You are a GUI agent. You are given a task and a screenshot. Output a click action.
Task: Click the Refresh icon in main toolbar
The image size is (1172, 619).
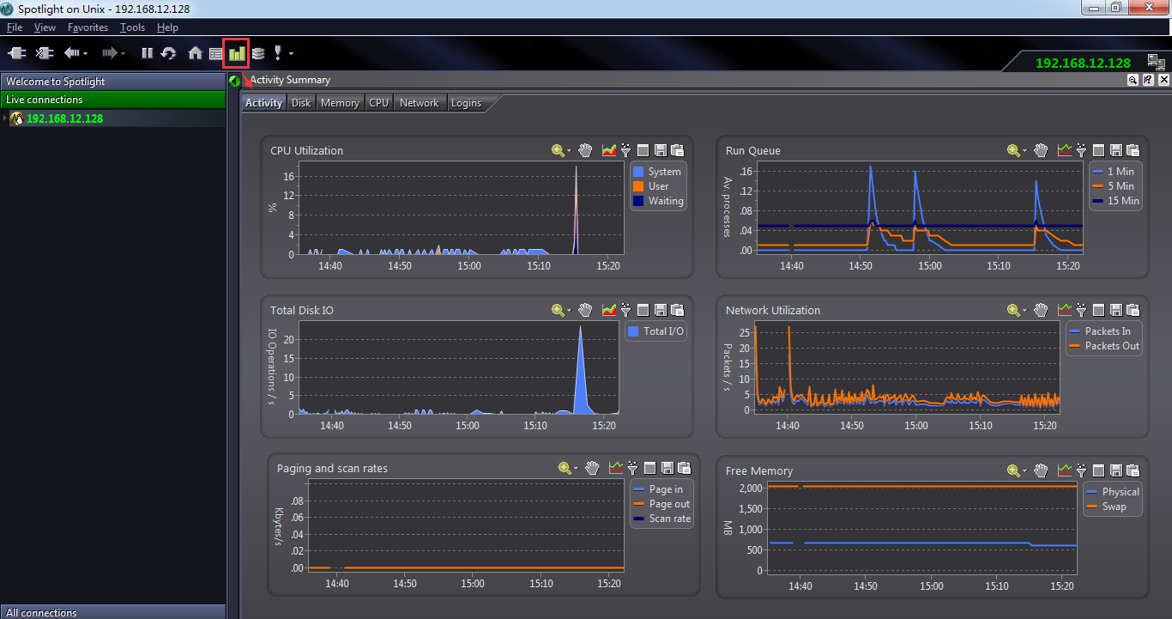coord(168,53)
